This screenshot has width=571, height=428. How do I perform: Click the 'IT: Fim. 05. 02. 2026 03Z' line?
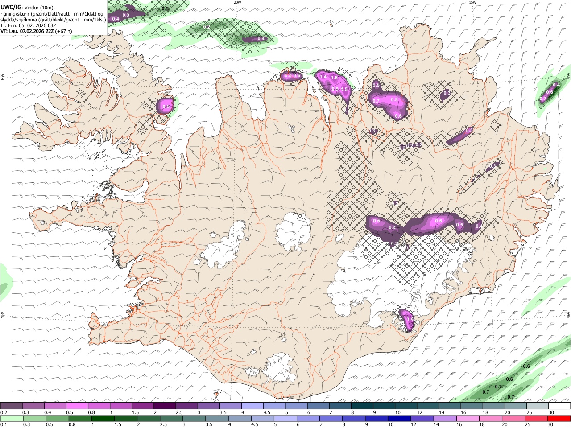(x=28, y=25)
